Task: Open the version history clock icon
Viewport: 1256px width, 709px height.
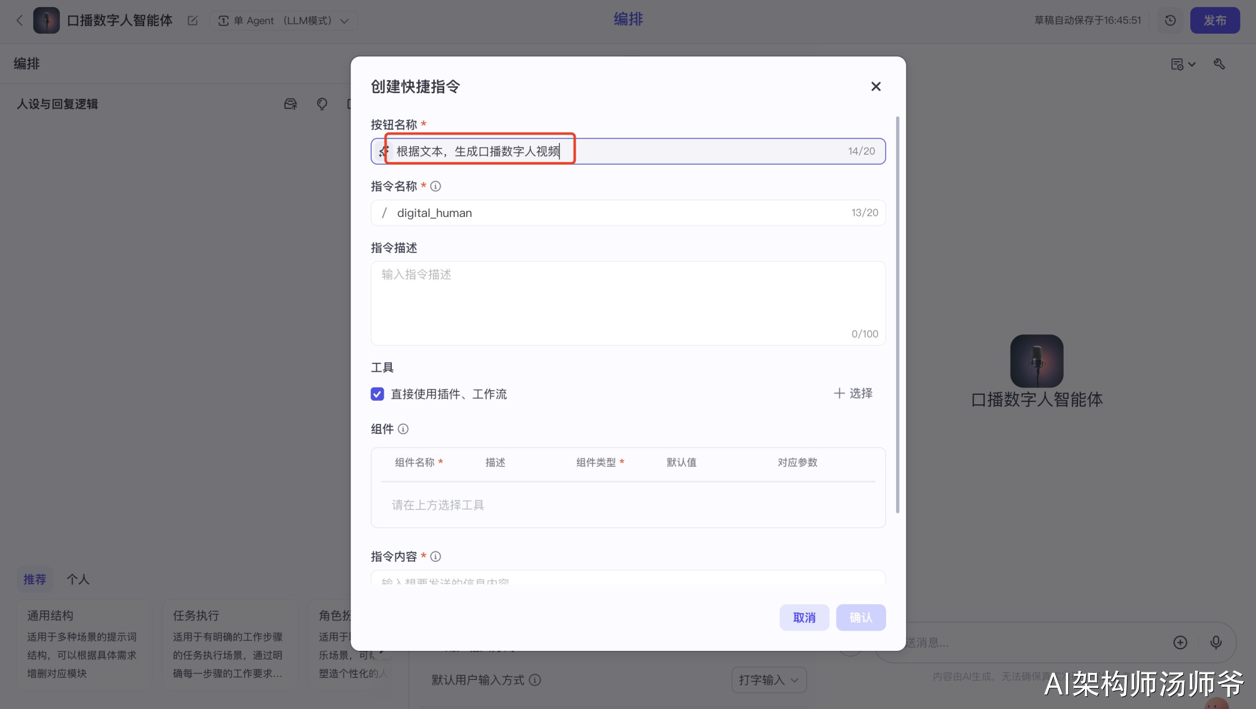Action: pyautogui.click(x=1171, y=20)
